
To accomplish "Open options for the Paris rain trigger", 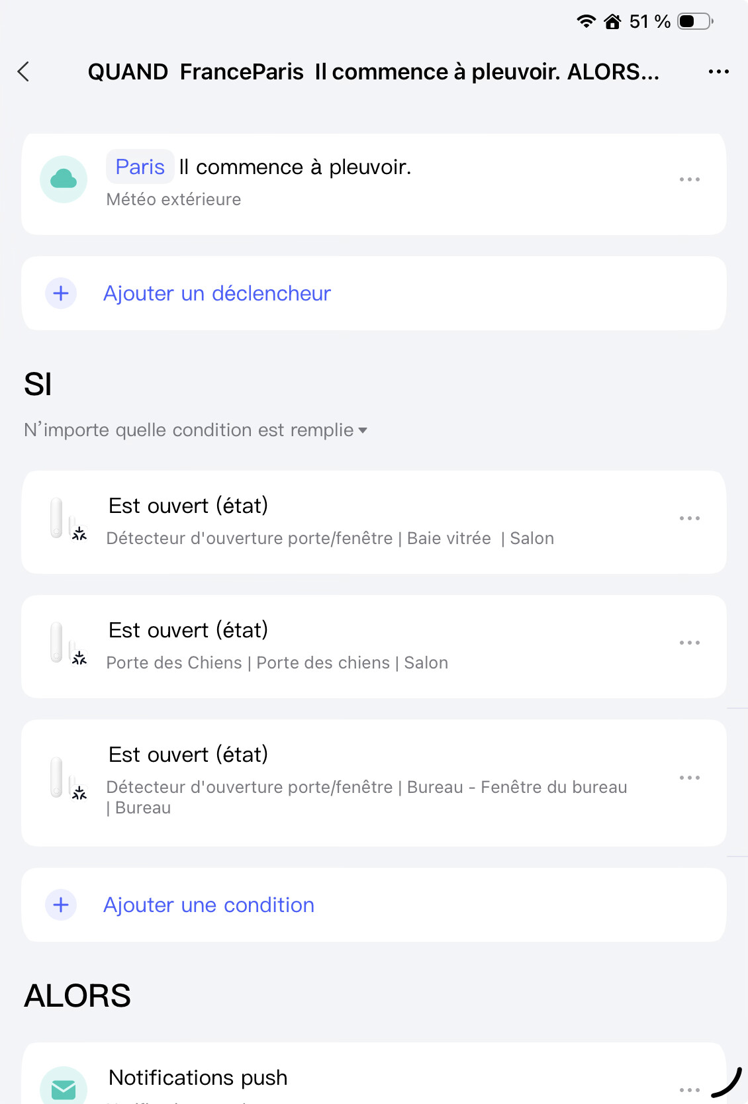I will [689, 179].
